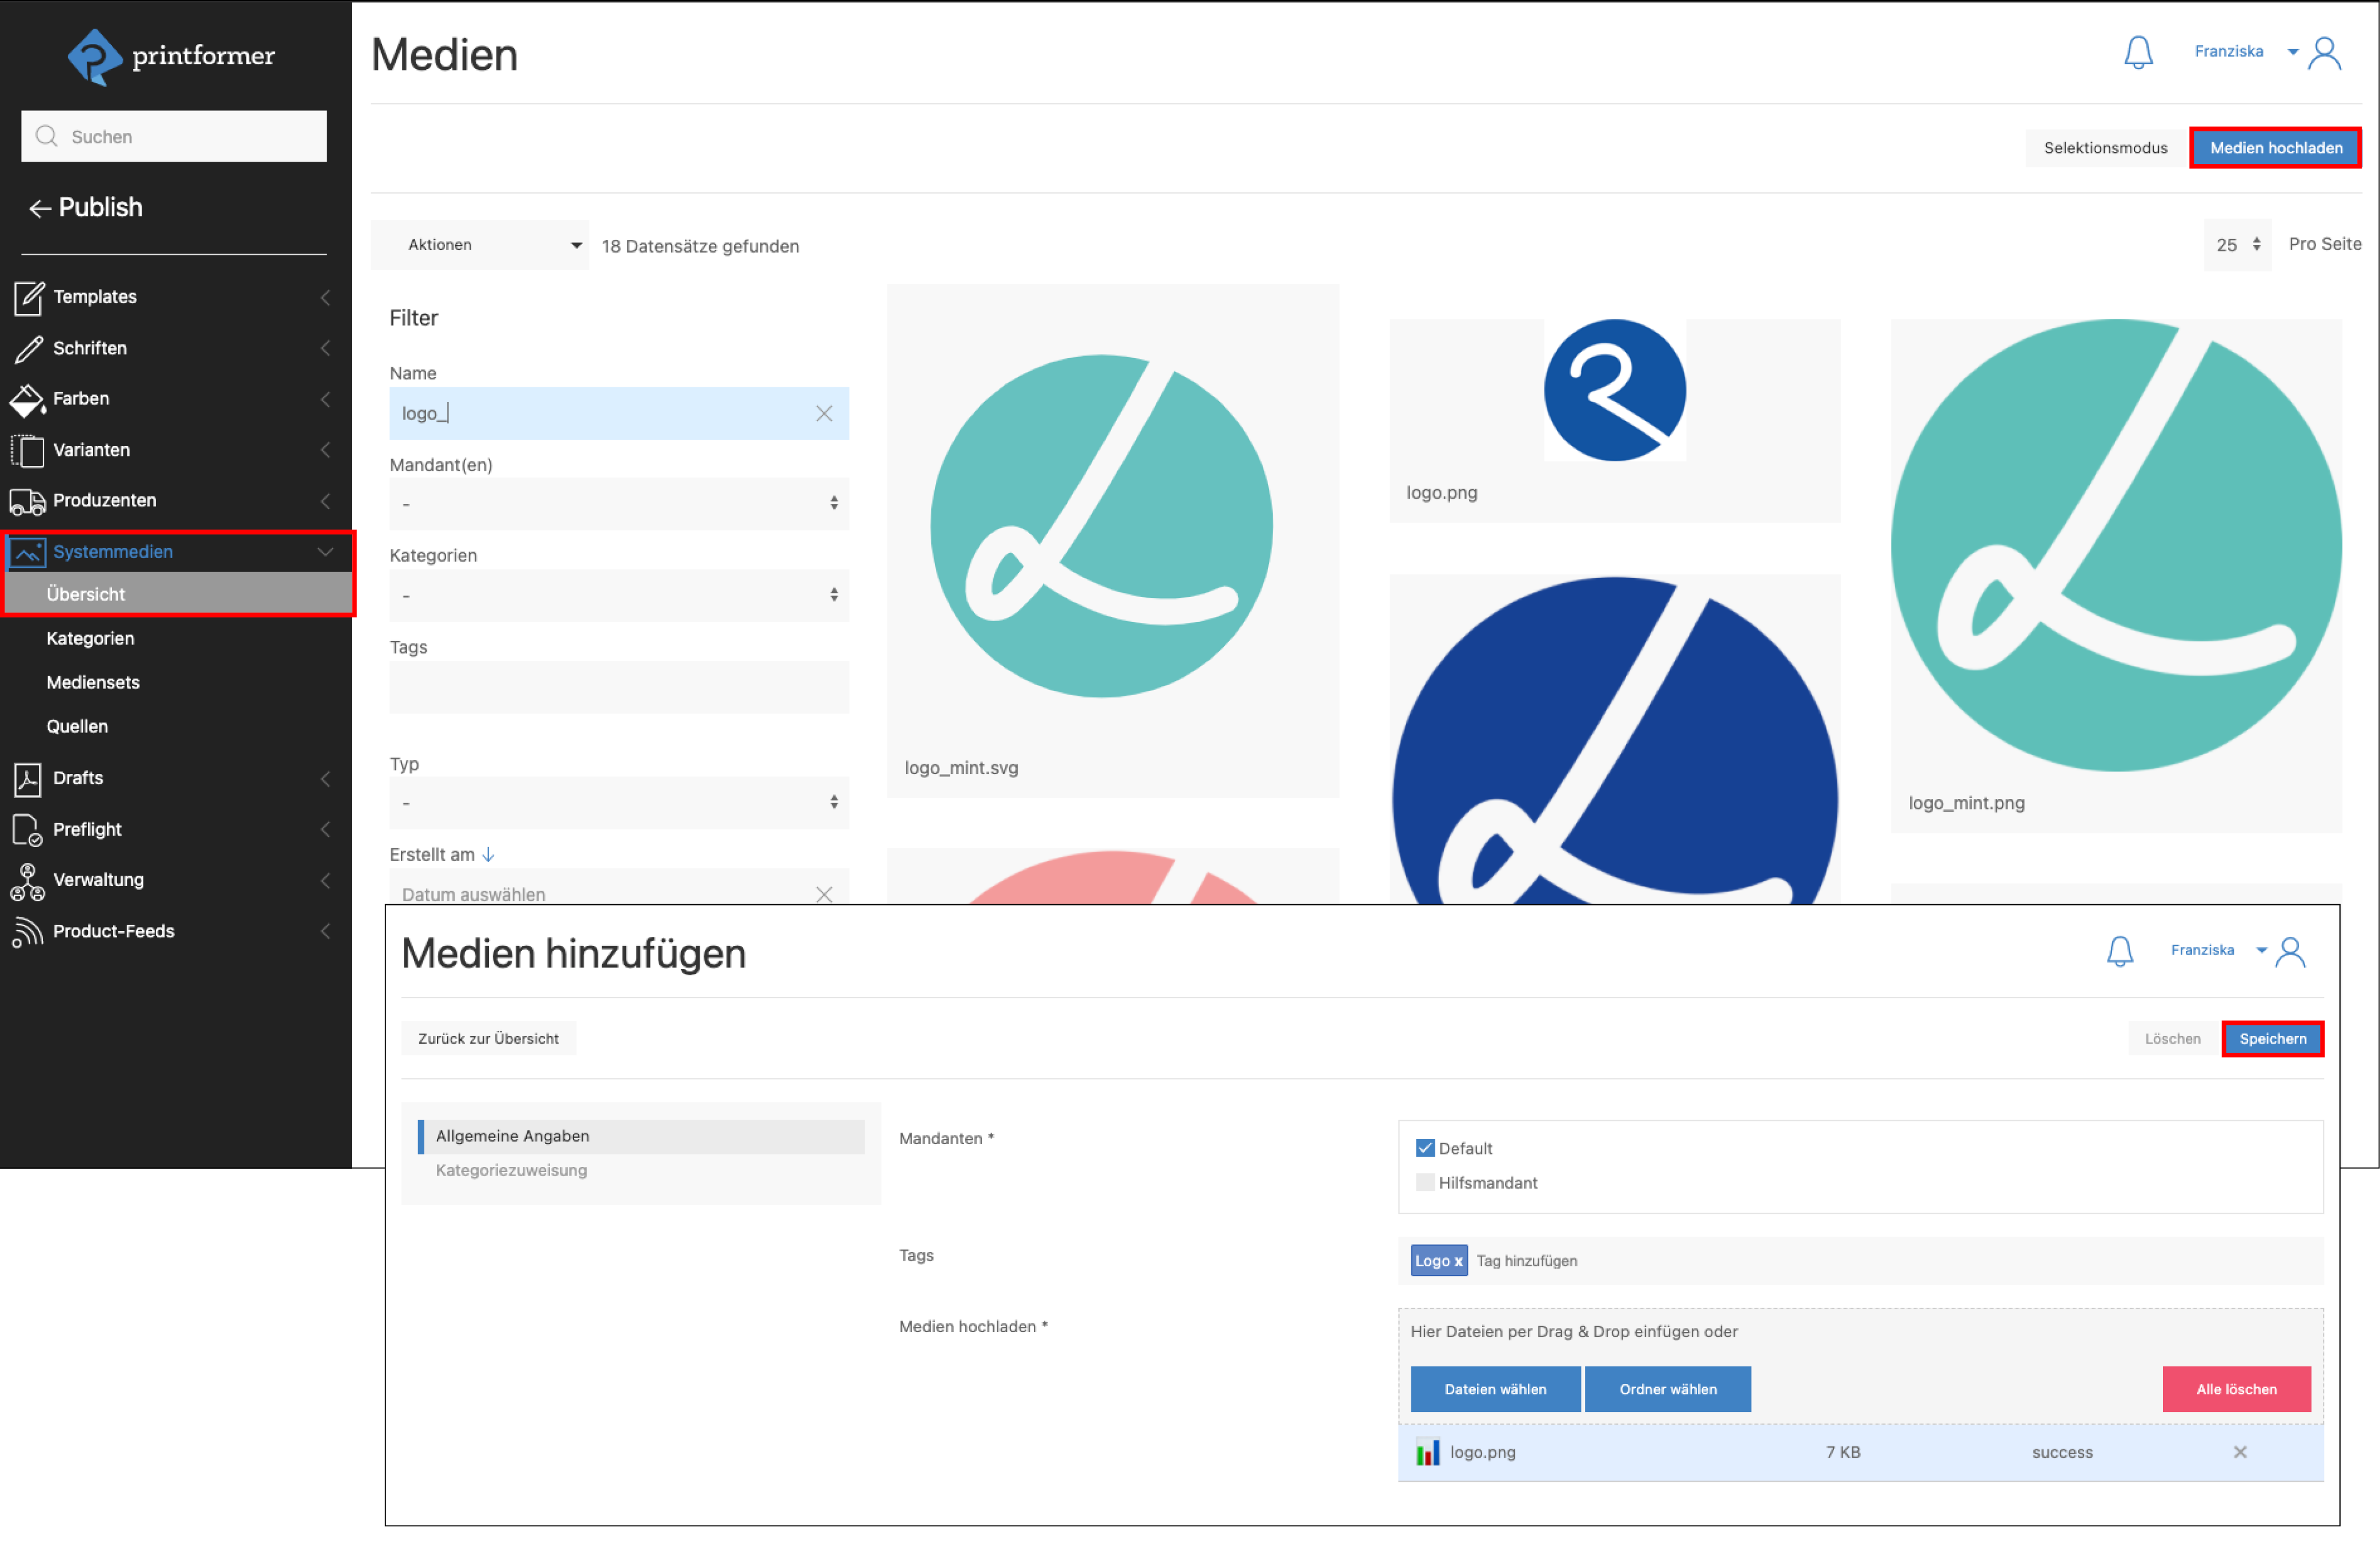Open the Franziska user profile icon
The image size is (2380, 1552).
coord(2324,52)
